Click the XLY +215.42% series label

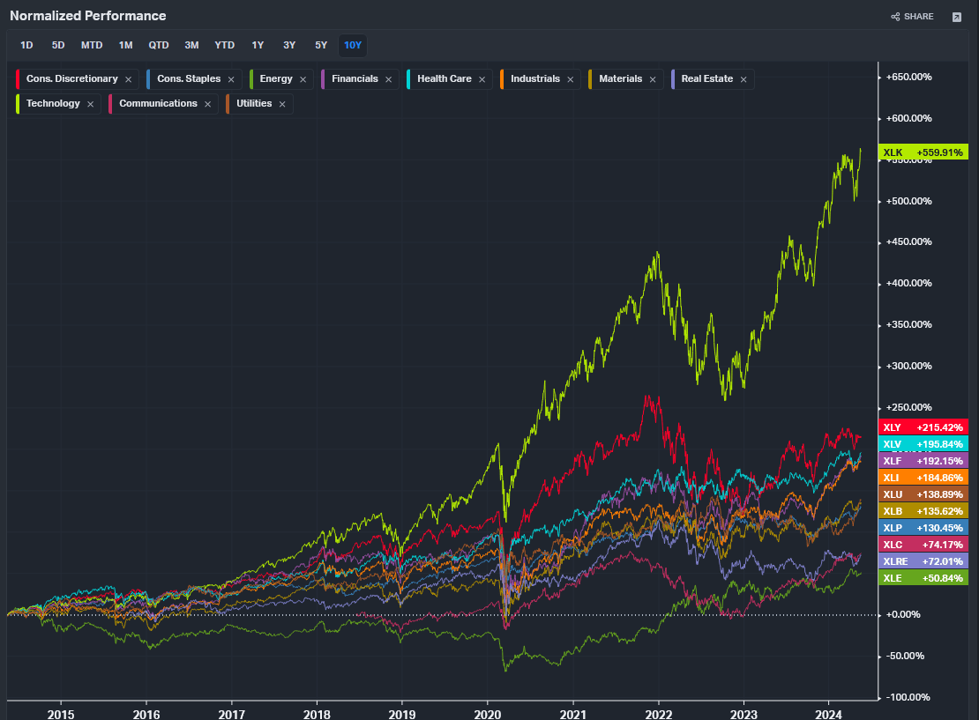tap(922, 427)
